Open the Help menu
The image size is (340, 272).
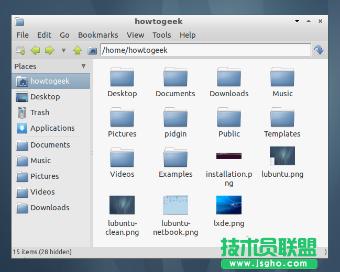(x=188, y=35)
